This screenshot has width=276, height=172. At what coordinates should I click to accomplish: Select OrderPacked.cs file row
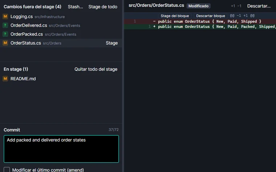[x=61, y=34]
